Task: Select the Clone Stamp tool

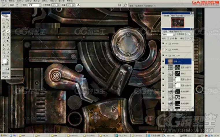Action: [x=4, y=34]
